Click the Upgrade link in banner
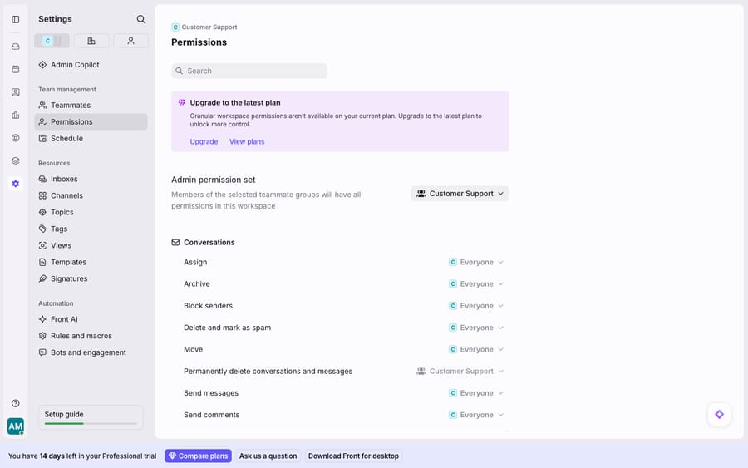 [204, 141]
